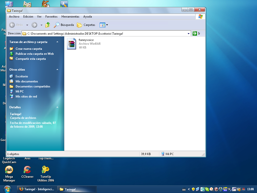The image size is (257, 193).
Task: Switch to Taringa! Firefox taskbar button
Action: tap(37, 189)
